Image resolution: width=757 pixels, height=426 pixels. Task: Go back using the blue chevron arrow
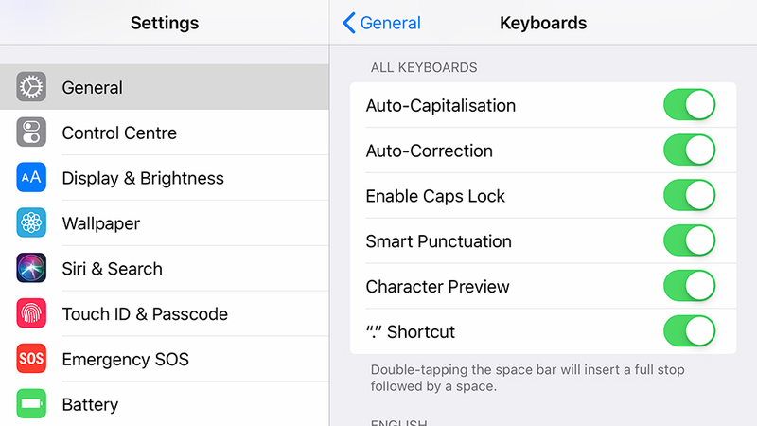point(348,23)
